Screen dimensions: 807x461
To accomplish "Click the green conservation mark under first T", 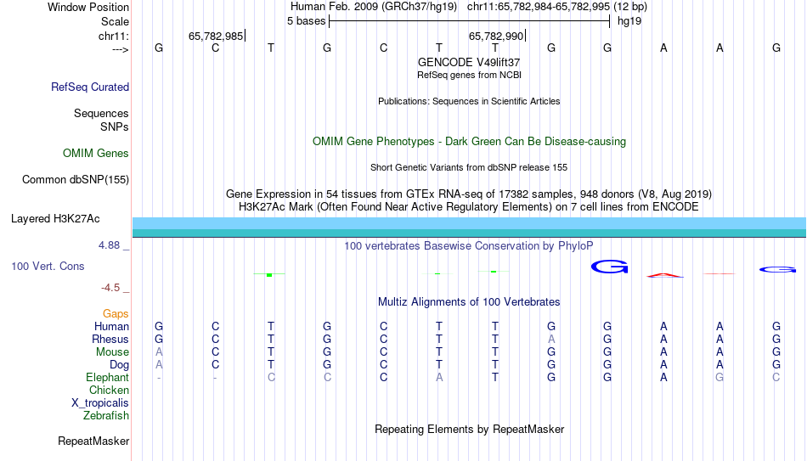I will pyautogui.click(x=269, y=275).
